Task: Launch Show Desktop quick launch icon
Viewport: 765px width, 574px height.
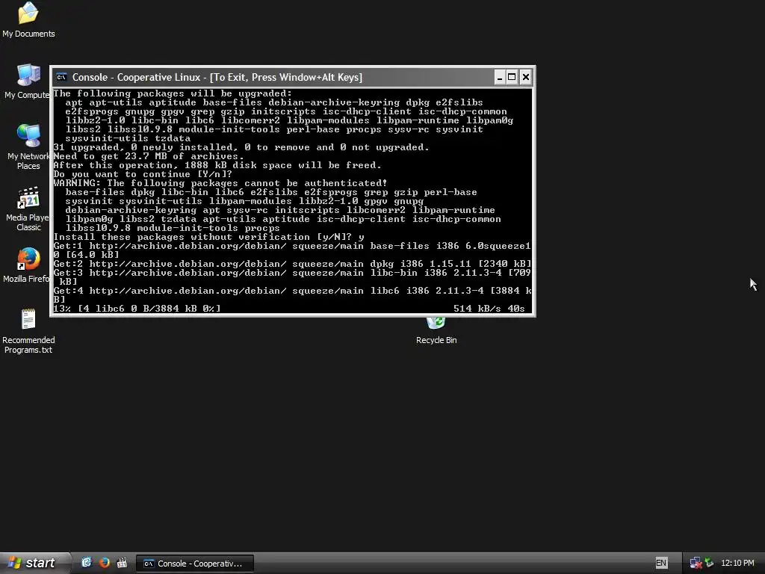Action: [x=87, y=563]
